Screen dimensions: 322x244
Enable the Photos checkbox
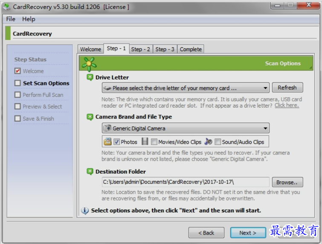click(116, 142)
